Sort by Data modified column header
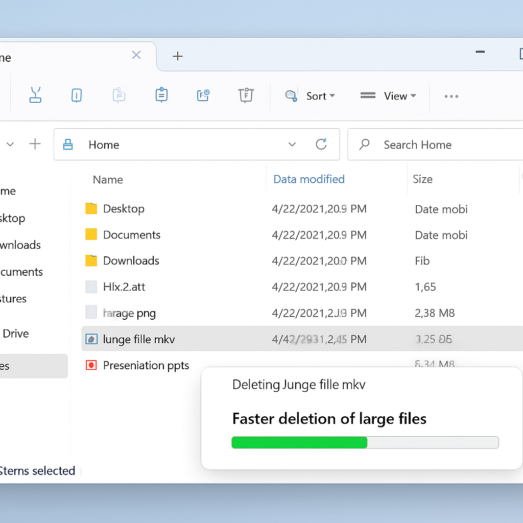The height and width of the screenshot is (523, 523). point(309,179)
